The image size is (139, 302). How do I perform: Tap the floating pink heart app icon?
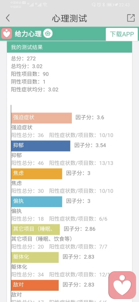click(x=122, y=285)
